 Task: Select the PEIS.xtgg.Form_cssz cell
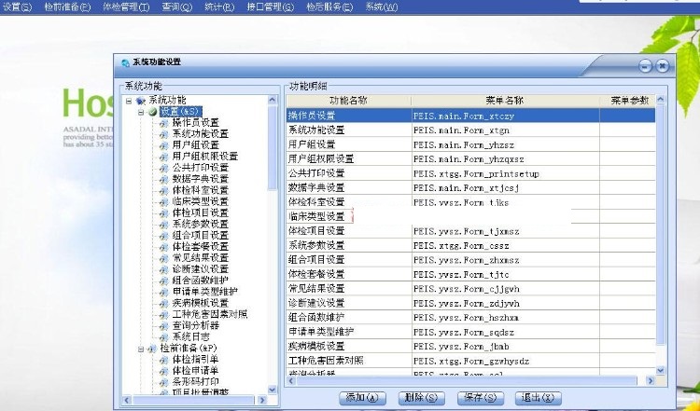click(505, 246)
